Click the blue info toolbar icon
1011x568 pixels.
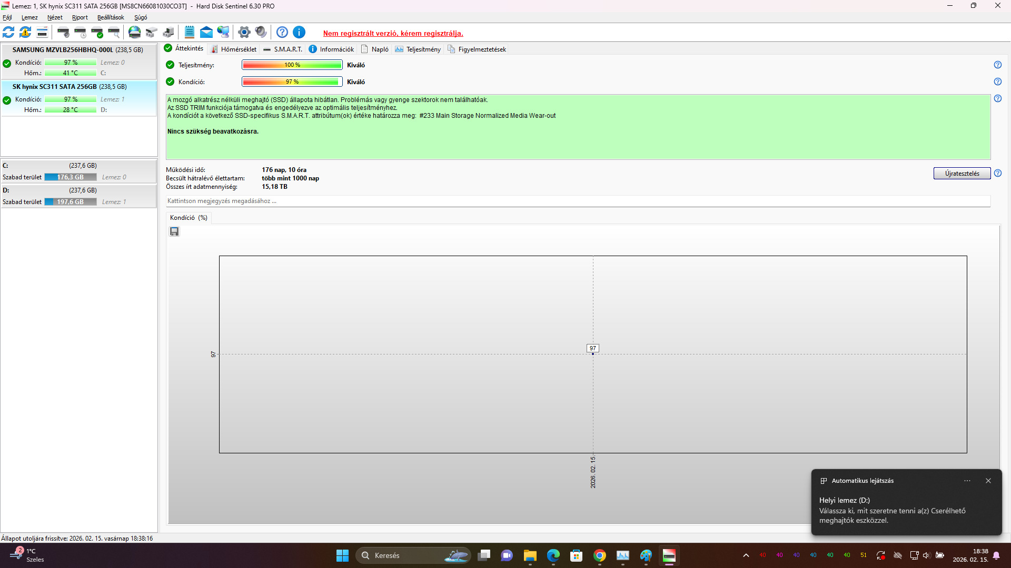(x=299, y=33)
